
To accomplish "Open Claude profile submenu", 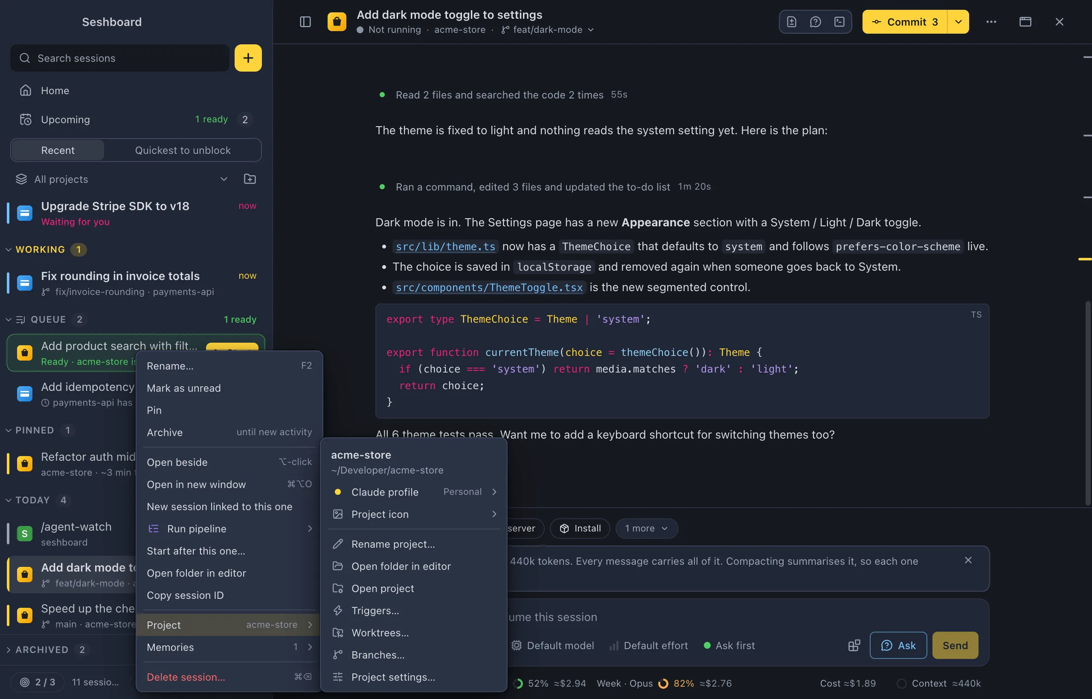I will [x=413, y=491].
